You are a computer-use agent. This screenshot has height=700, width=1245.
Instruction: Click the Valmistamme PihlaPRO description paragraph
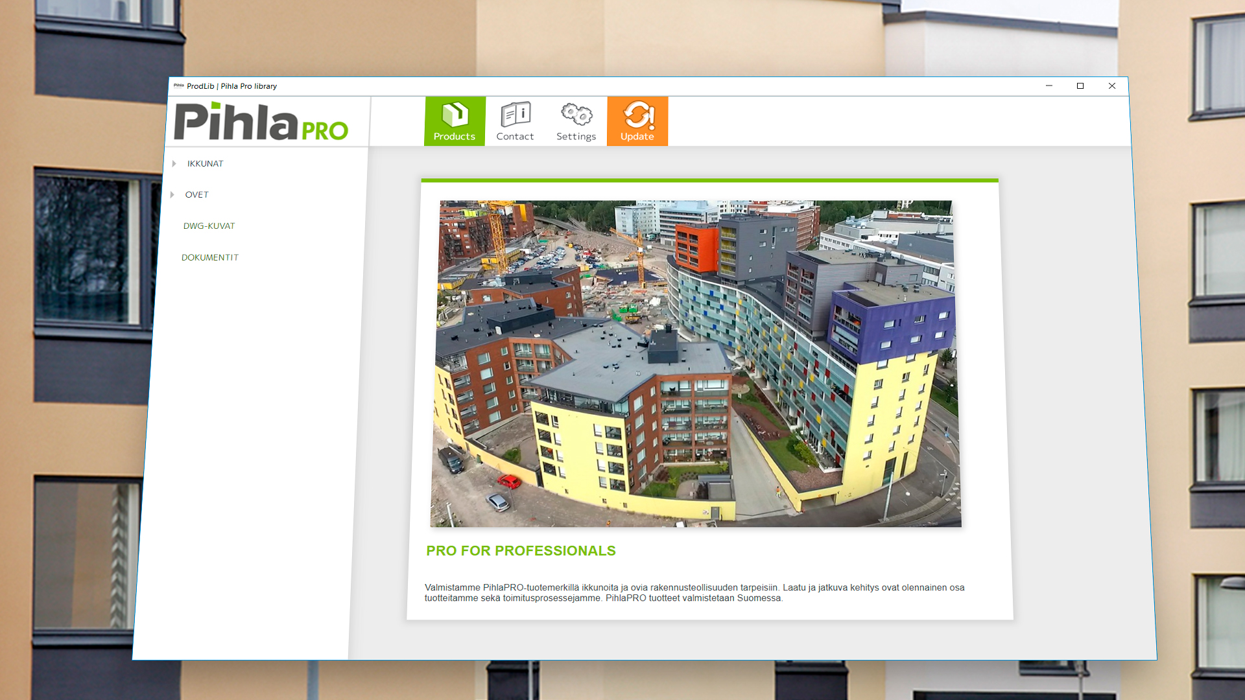(x=694, y=593)
